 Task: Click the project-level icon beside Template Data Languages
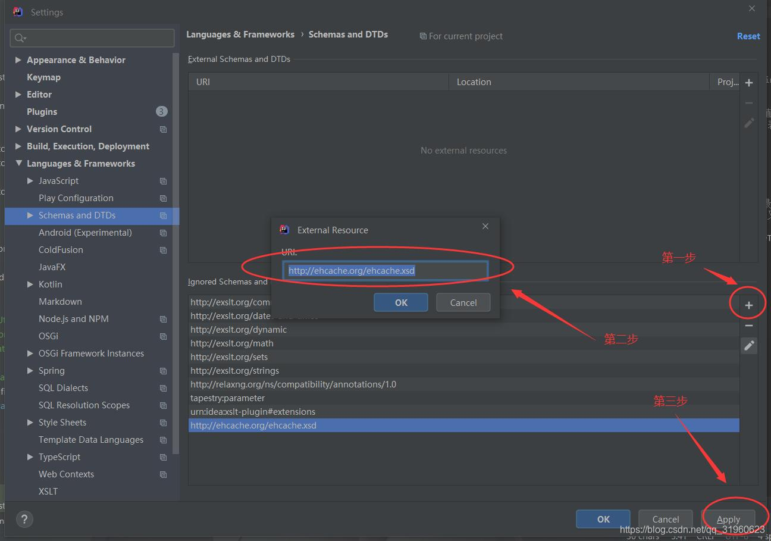tap(163, 440)
